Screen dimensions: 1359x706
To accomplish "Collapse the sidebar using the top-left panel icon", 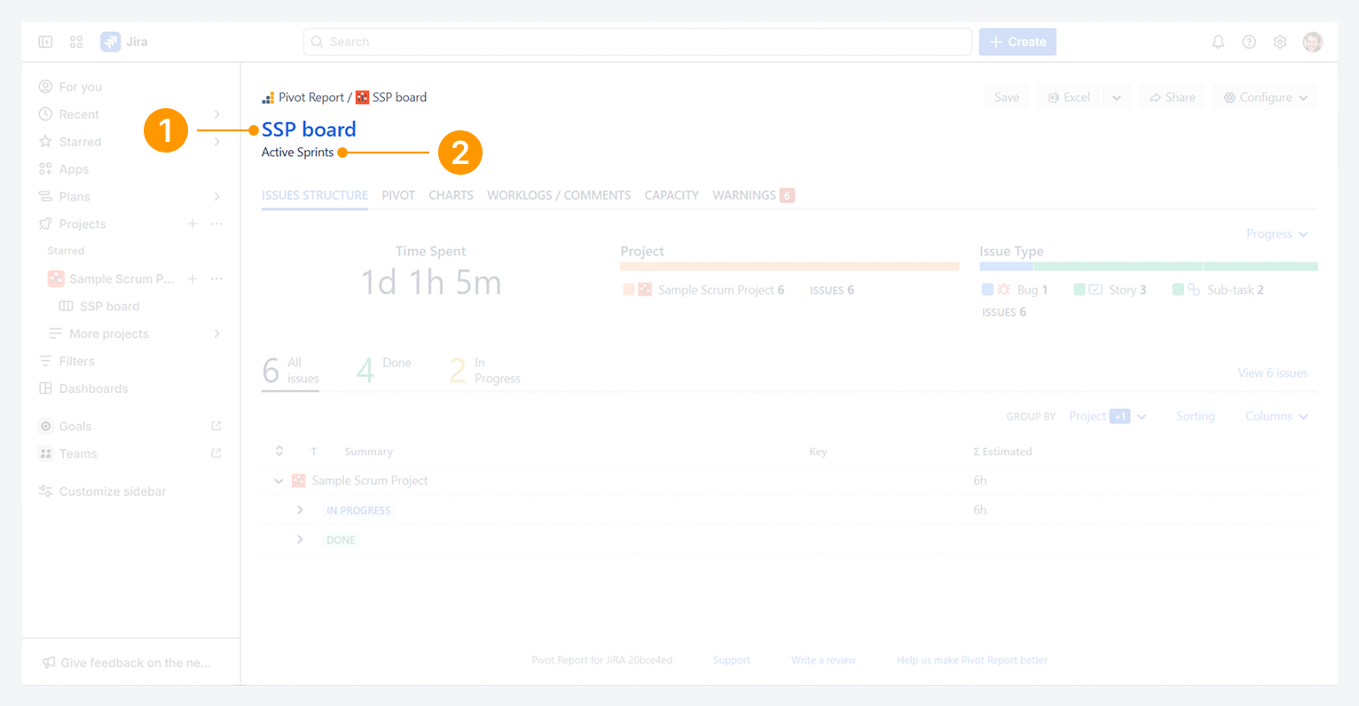I will coord(45,42).
